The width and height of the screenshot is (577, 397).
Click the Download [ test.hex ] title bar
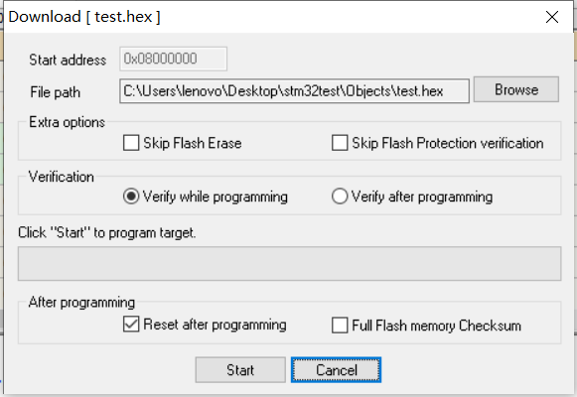[272, 17]
